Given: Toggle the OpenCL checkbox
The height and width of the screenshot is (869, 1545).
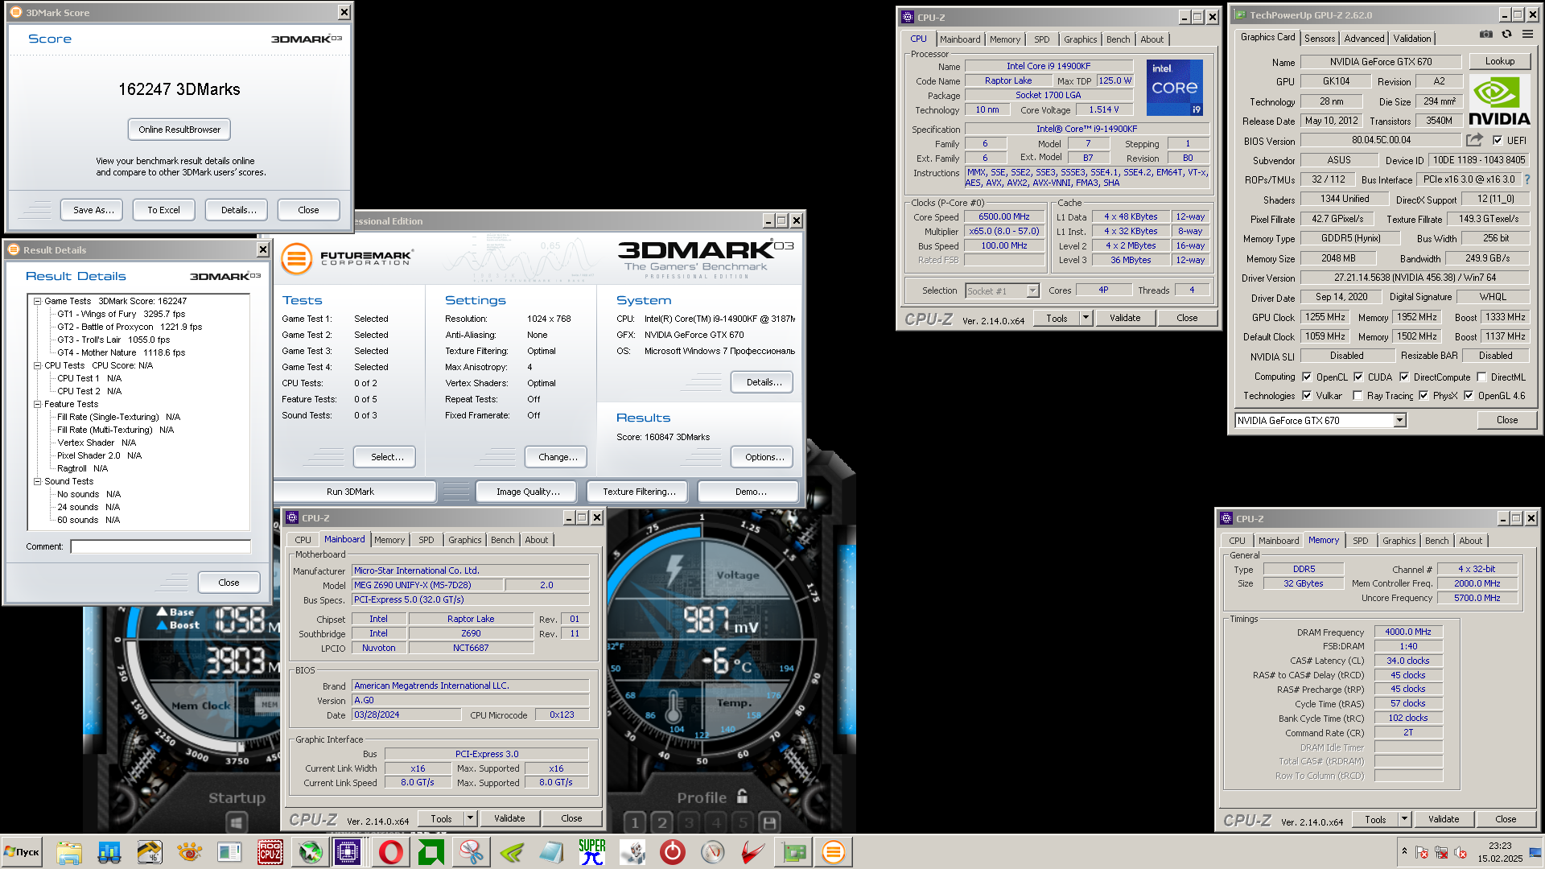Looking at the screenshot, I should (x=1307, y=377).
